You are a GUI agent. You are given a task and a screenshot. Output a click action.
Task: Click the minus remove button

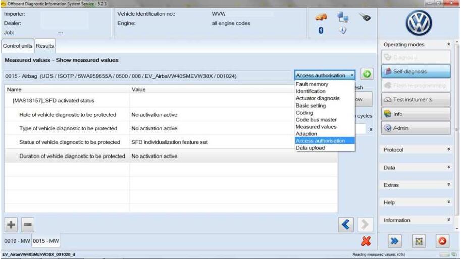tap(28, 225)
